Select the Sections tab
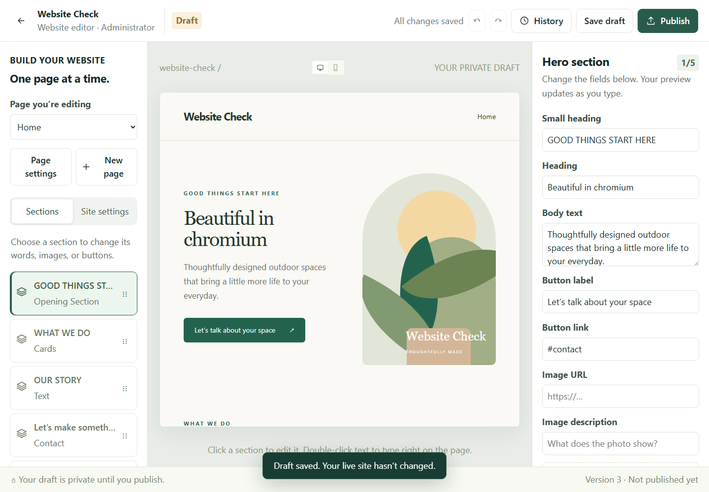This screenshot has height=492, width=709. pos(42,212)
